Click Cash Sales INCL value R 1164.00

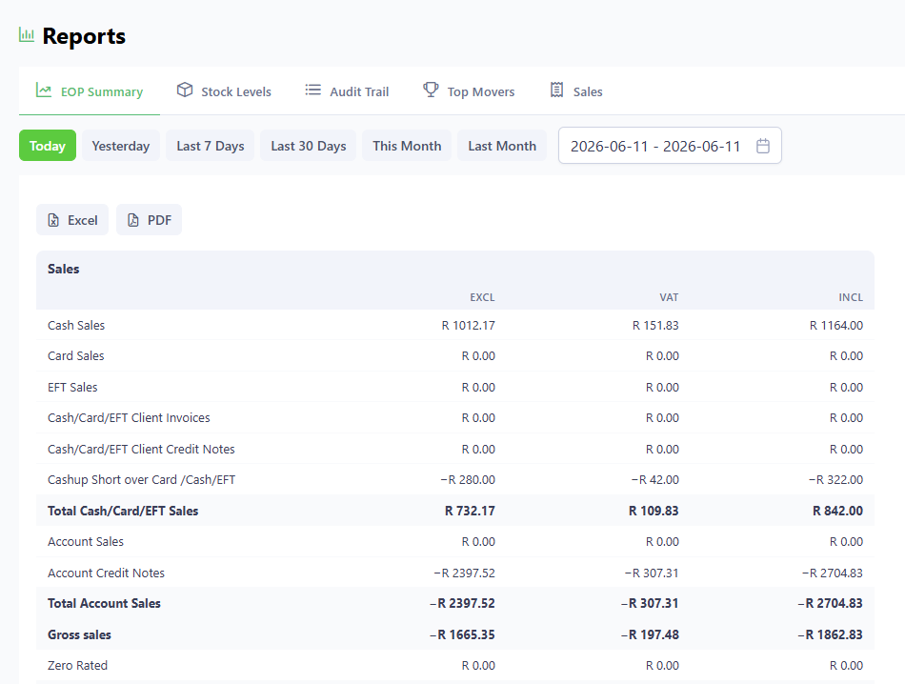point(835,326)
